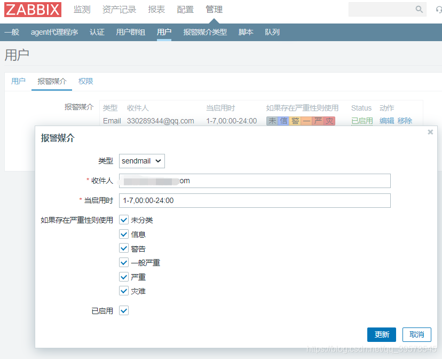Toggle the 警告 severity checkbox
Image resolution: width=442 pixels, height=359 pixels.
(x=124, y=248)
